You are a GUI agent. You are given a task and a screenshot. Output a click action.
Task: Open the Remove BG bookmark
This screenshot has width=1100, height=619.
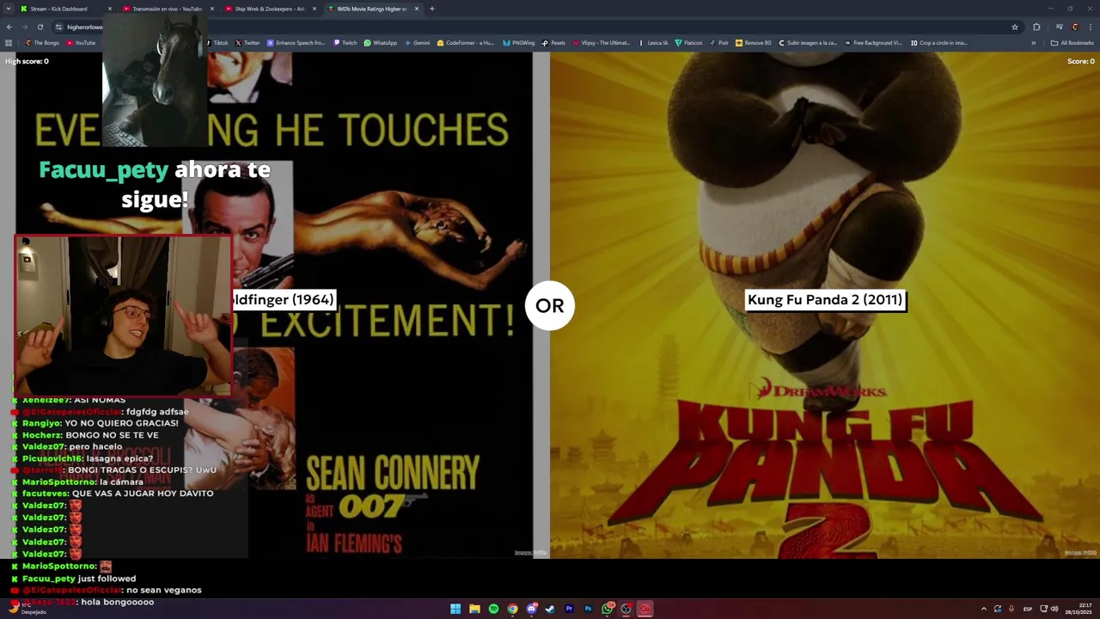coord(754,42)
